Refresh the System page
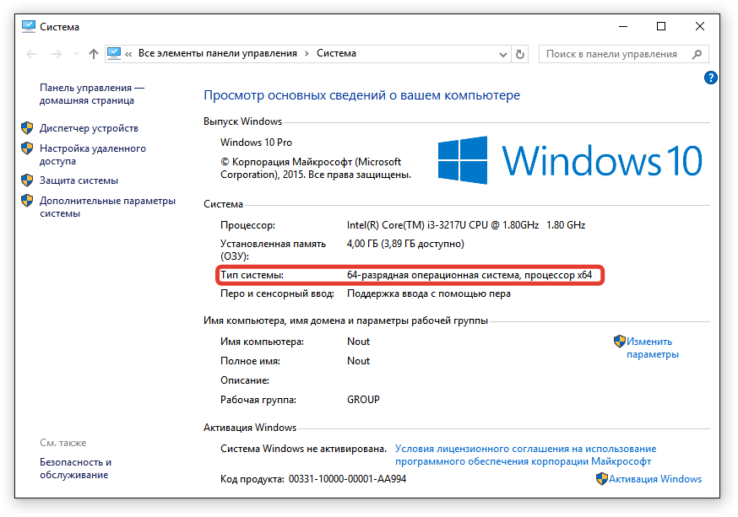Viewport: 738px width, 517px height. pyautogui.click(x=519, y=54)
